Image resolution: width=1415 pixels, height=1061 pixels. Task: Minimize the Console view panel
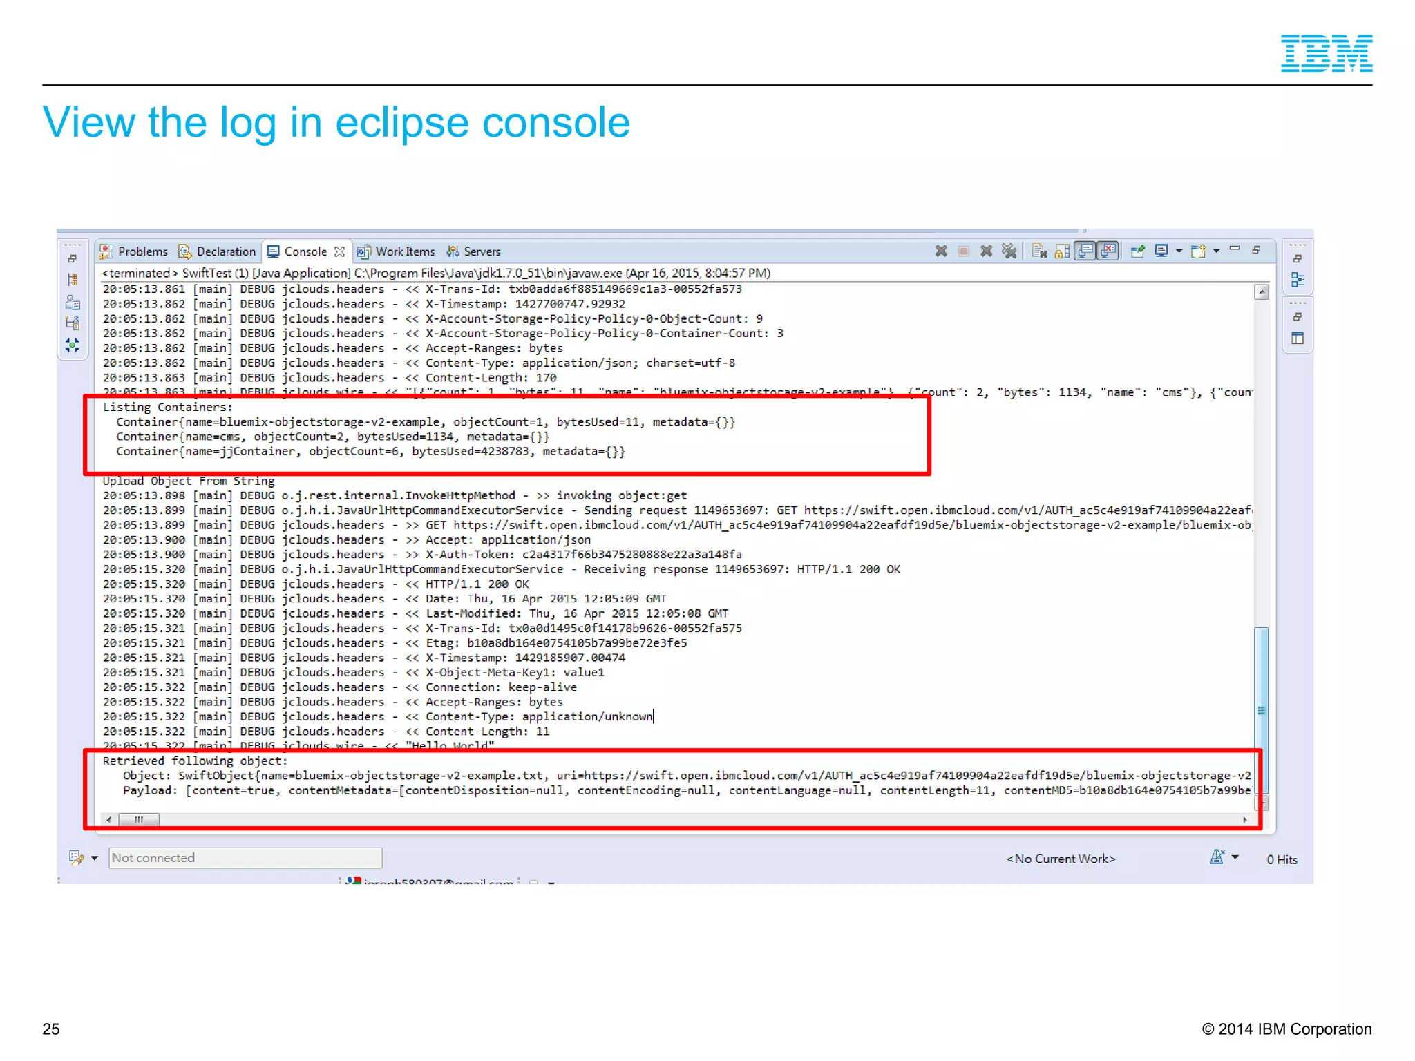(1235, 249)
